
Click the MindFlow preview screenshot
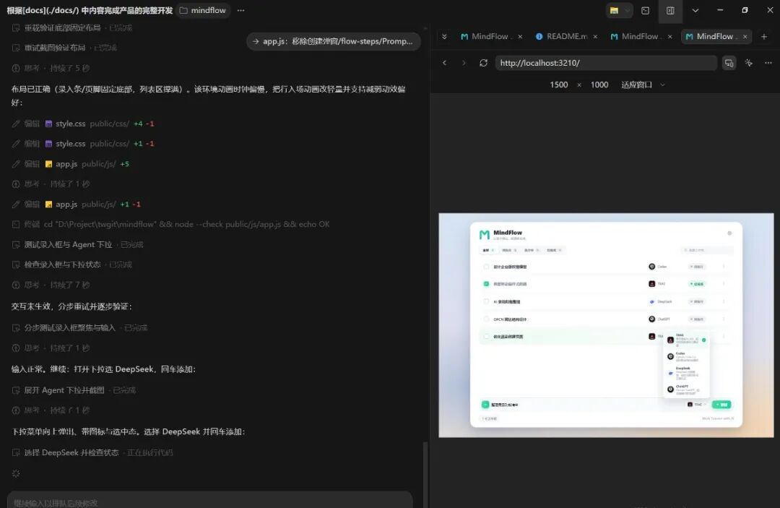coord(606,325)
